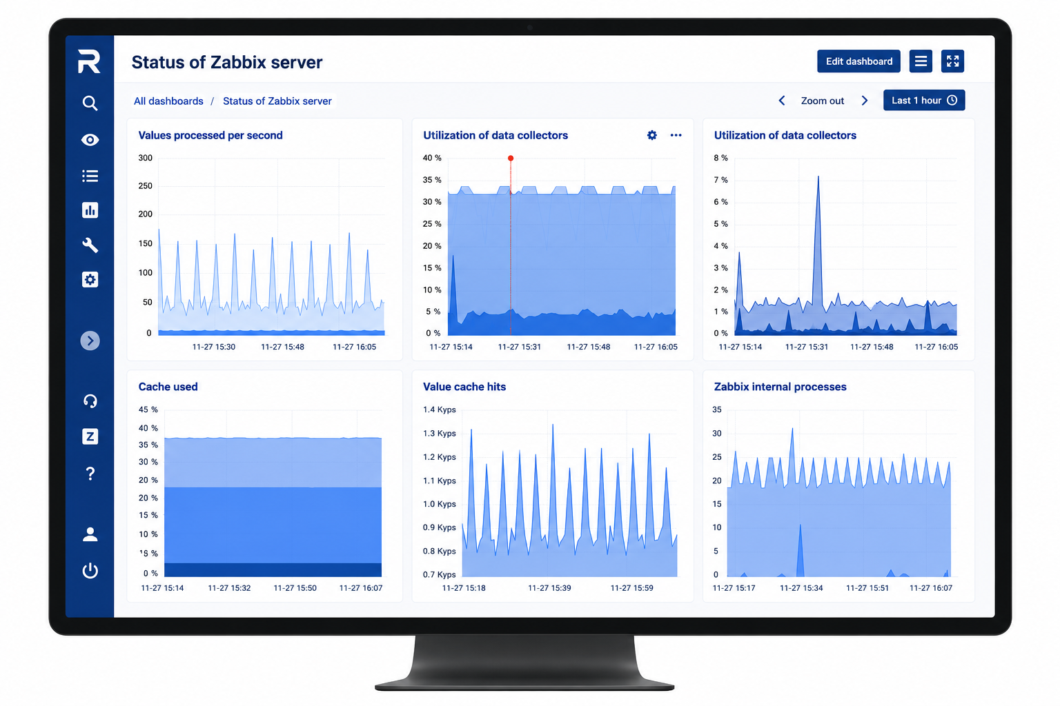Click the R logo in the sidebar

(89, 61)
